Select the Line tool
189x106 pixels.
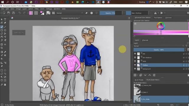pyautogui.click(x=5, y=27)
